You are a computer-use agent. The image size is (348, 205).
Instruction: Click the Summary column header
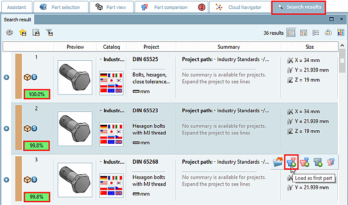pyautogui.click(x=228, y=47)
